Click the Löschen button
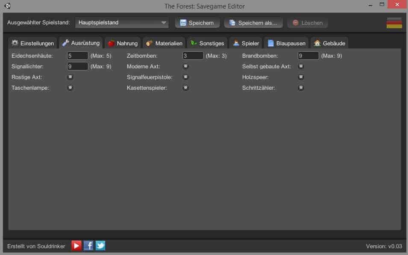The height and width of the screenshot is (255, 408). [308, 23]
